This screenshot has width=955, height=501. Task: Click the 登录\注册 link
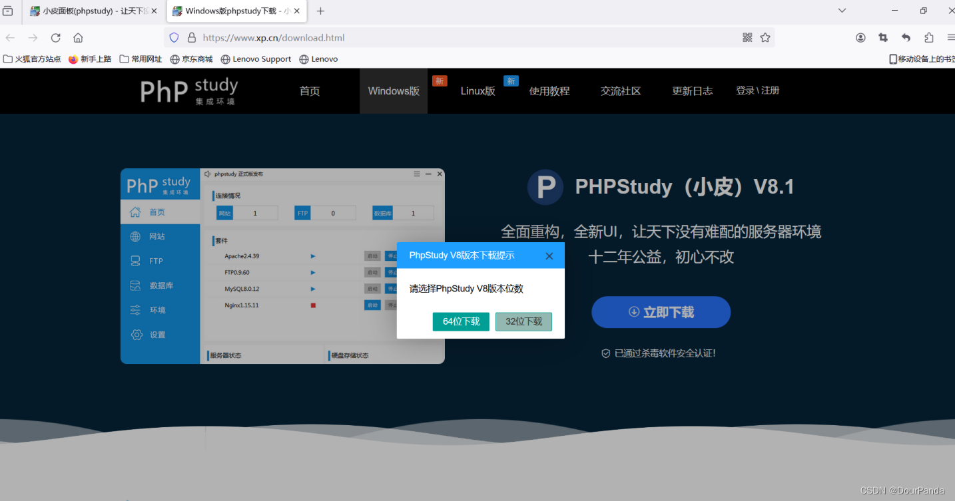pos(757,90)
